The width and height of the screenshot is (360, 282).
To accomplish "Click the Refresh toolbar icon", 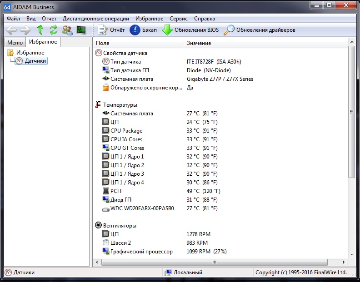I will click(x=54, y=30).
